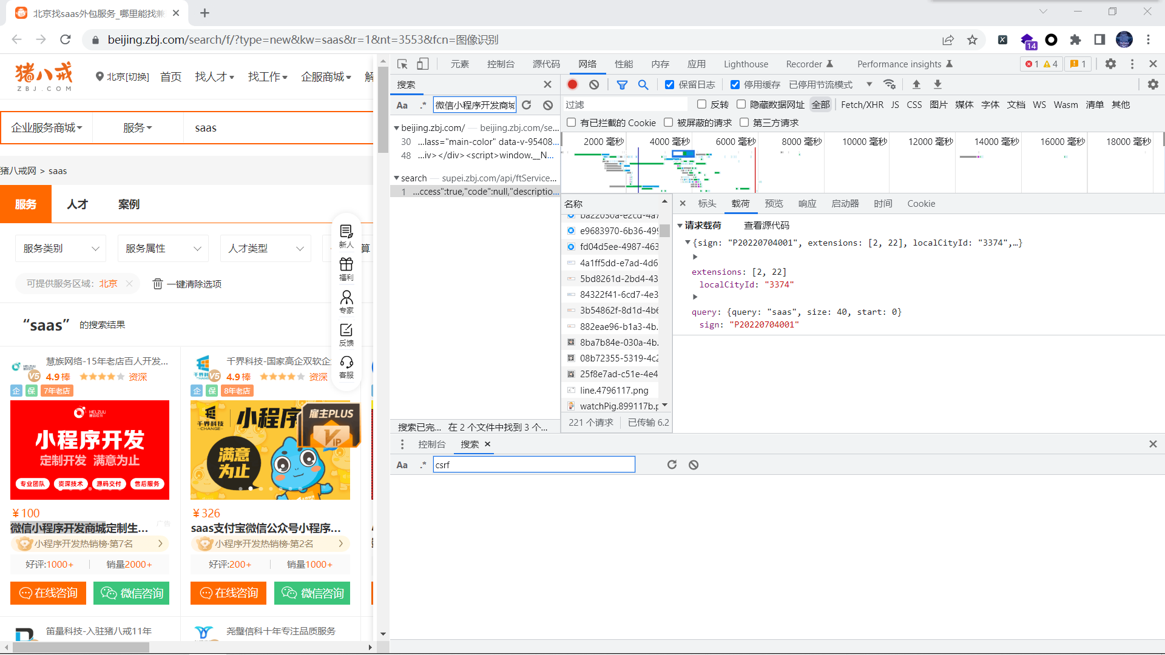
Task: Click the clear network log icon
Action: (x=594, y=84)
